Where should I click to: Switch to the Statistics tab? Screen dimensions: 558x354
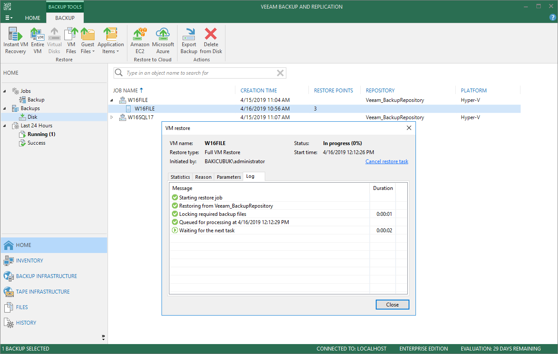(x=180, y=177)
